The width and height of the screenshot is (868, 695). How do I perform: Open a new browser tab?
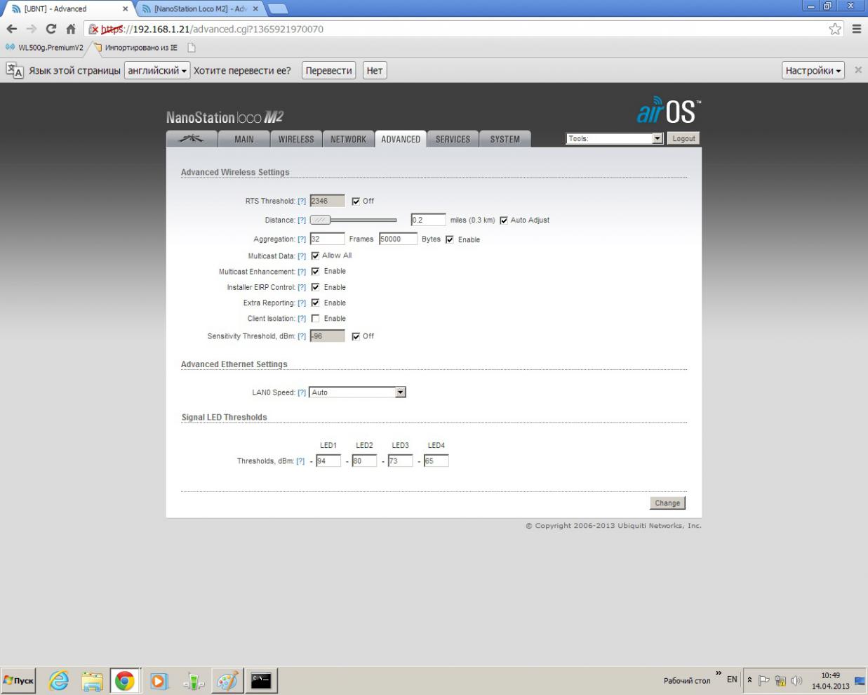click(x=278, y=9)
